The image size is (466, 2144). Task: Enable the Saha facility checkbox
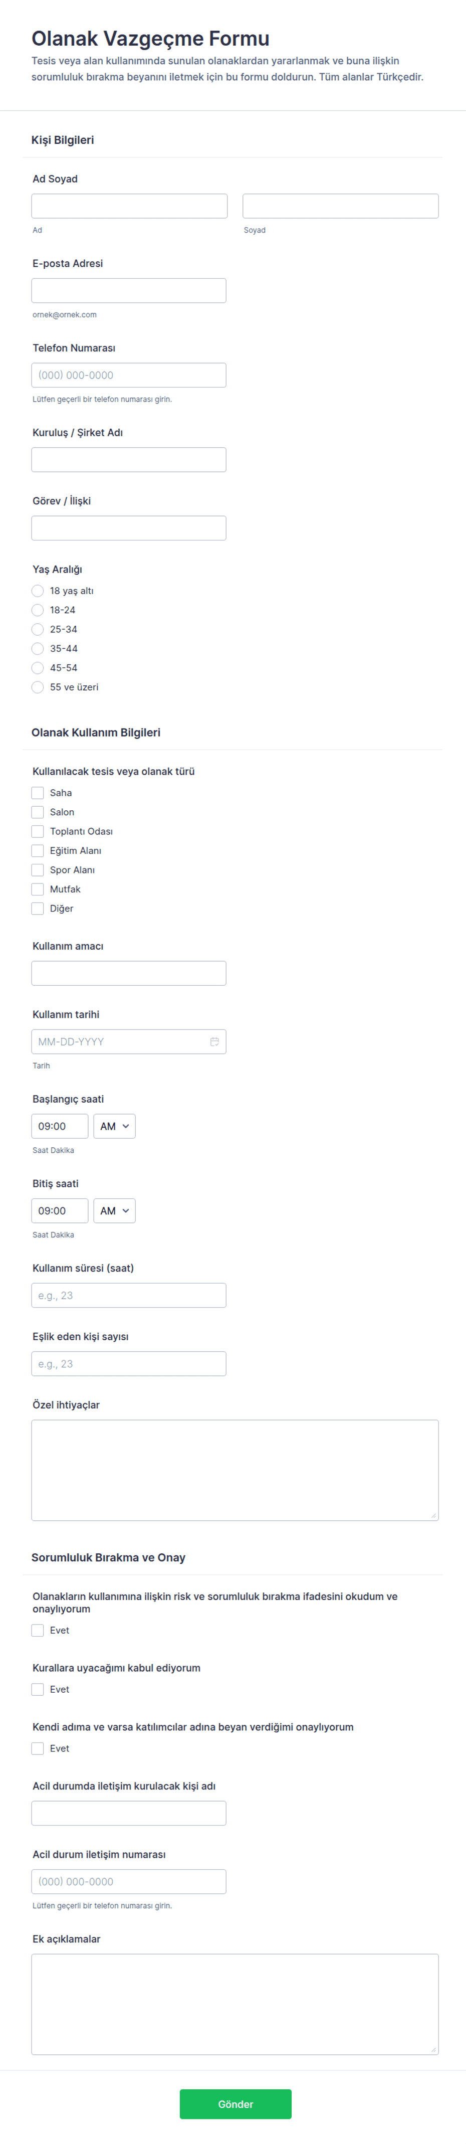[38, 792]
